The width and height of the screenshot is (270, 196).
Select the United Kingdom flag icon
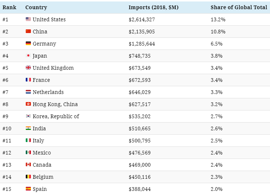(x=28, y=68)
